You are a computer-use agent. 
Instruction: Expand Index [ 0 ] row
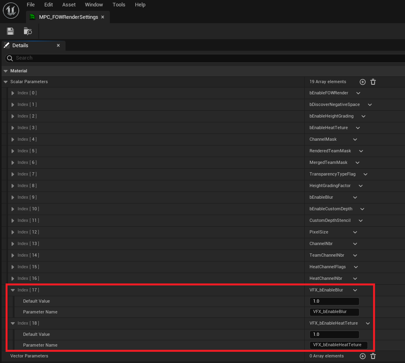pos(13,93)
